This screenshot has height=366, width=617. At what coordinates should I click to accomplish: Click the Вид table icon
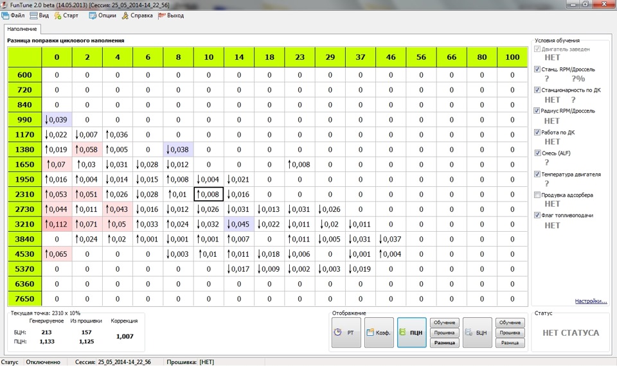click(x=34, y=15)
